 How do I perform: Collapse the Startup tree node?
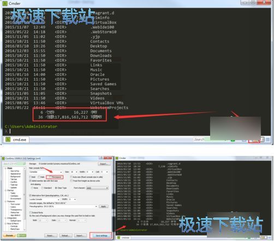pos(5,190)
